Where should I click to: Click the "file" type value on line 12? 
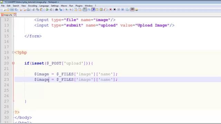coord(71,20)
